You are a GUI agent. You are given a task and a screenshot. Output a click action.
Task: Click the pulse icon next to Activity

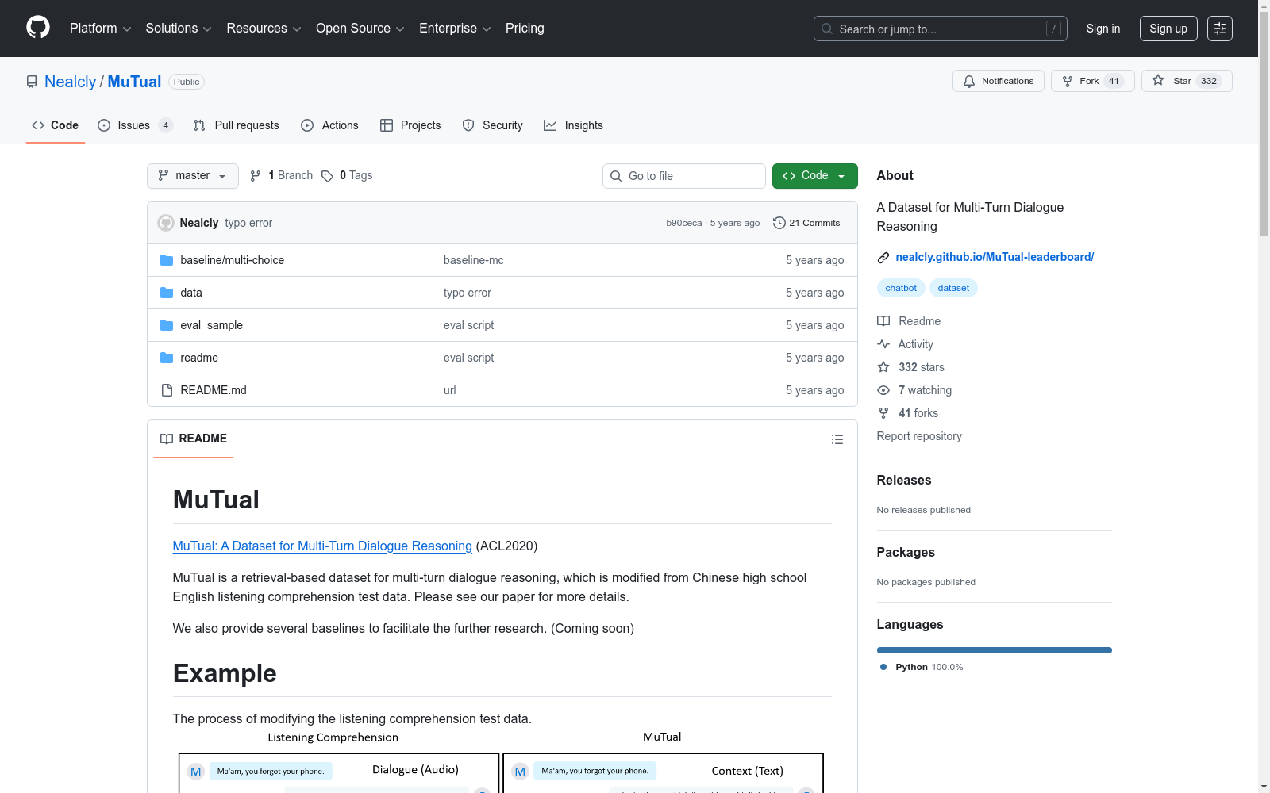point(883,344)
